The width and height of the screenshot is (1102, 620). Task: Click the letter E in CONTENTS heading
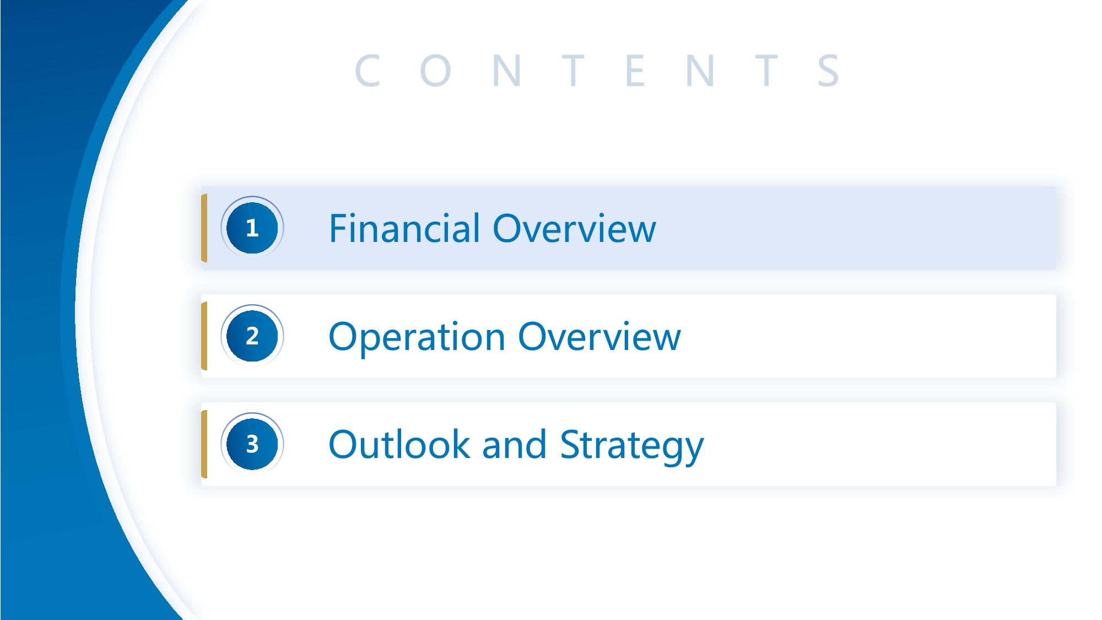point(635,71)
